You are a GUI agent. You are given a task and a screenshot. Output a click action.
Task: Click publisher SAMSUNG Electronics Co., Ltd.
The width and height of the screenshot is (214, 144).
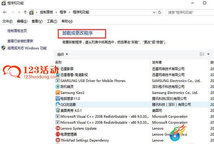click(176, 81)
